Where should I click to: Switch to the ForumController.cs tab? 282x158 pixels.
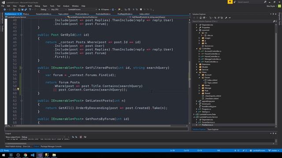click(x=44, y=14)
